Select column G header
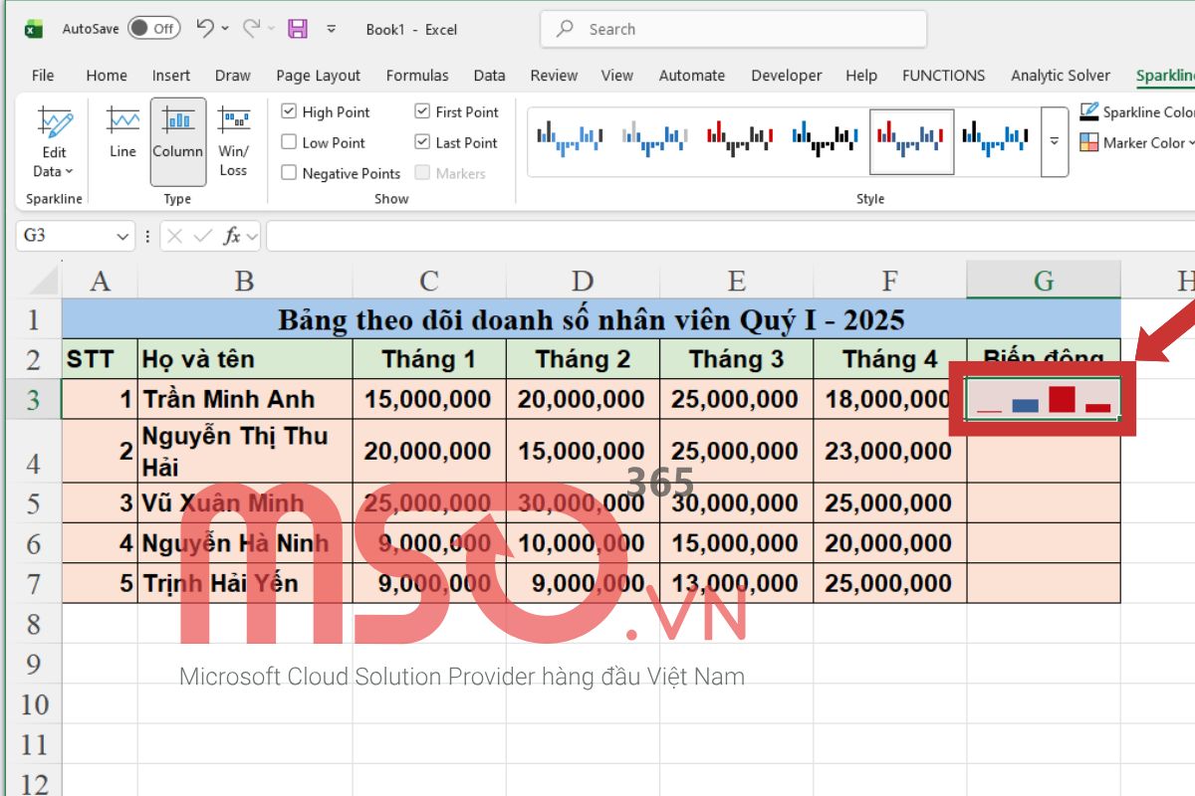1195x796 pixels. (x=1044, y=281)
